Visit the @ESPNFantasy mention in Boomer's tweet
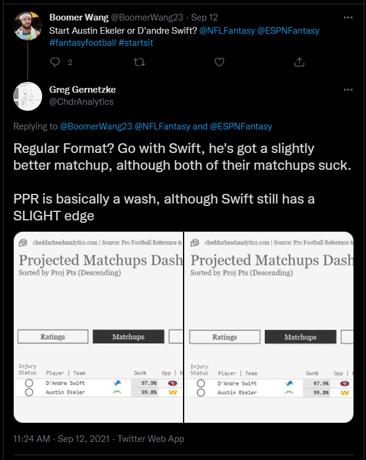 click(288, 31)
